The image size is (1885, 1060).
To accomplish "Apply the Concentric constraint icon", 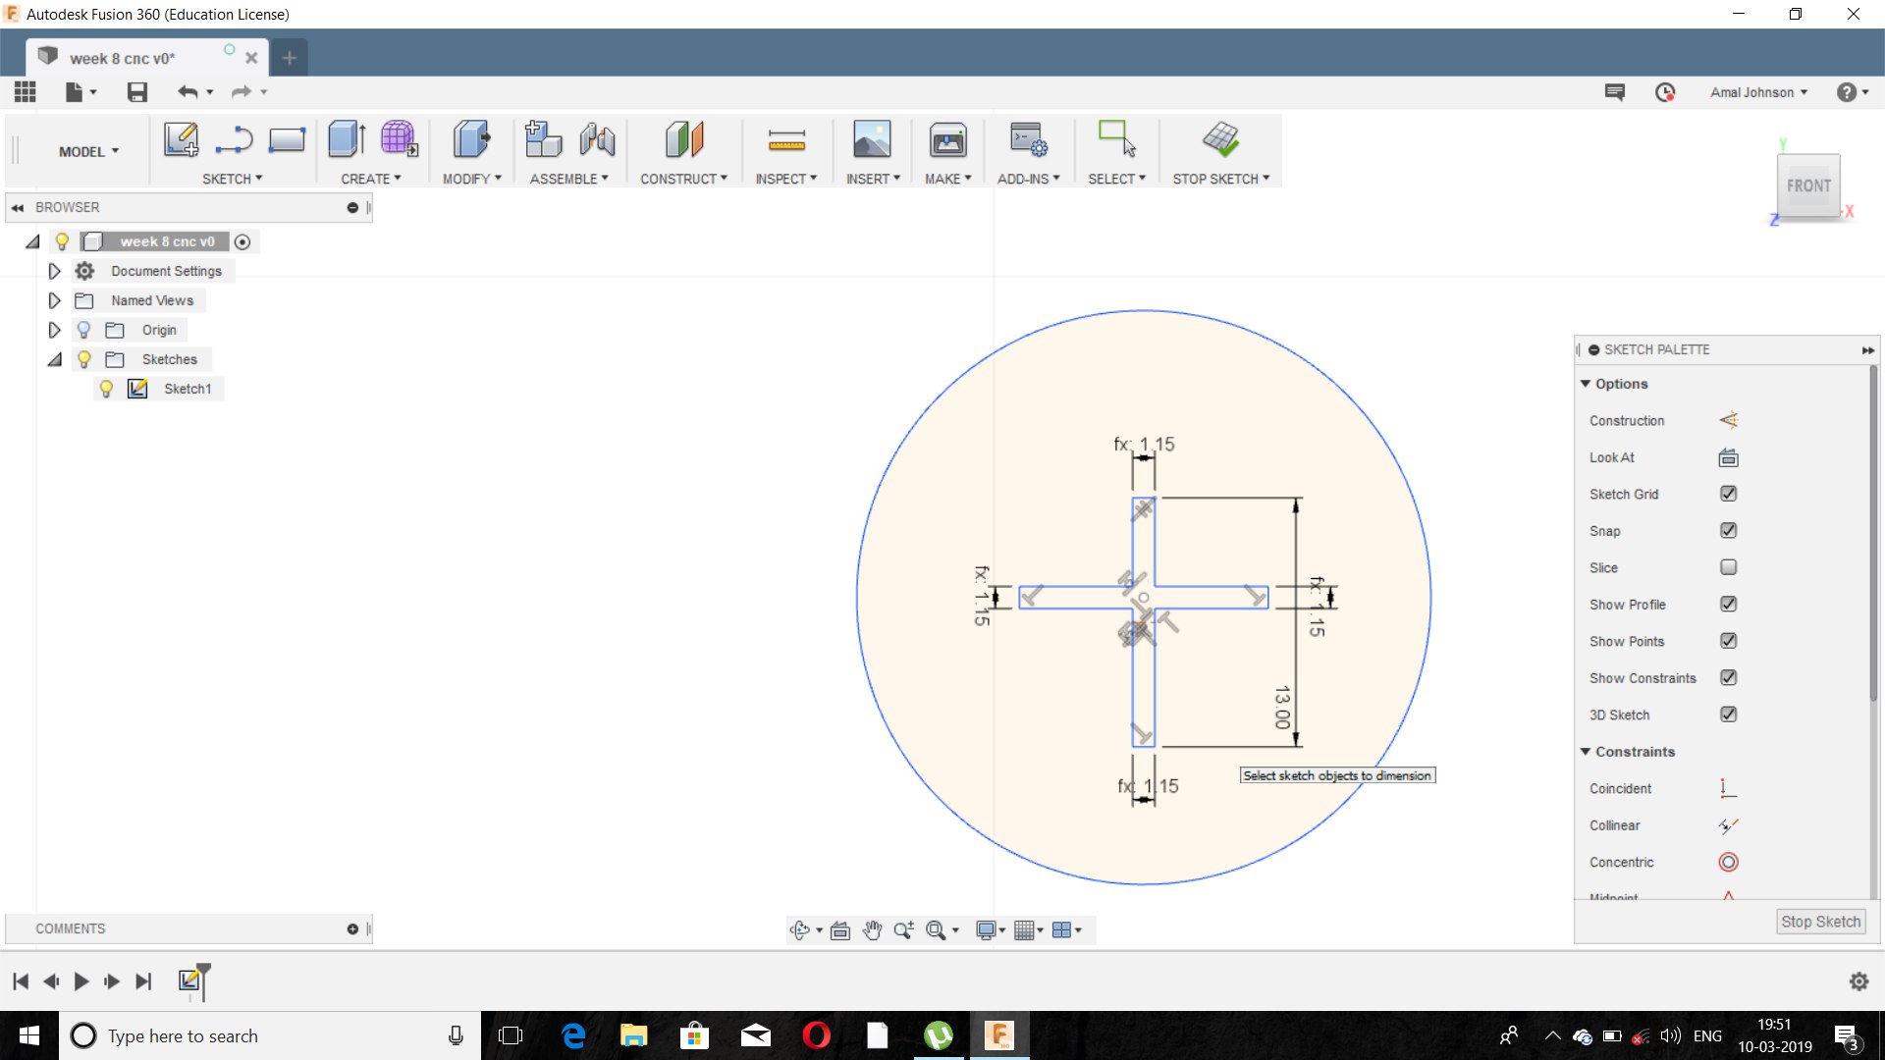I will [x=1728, y=862].
